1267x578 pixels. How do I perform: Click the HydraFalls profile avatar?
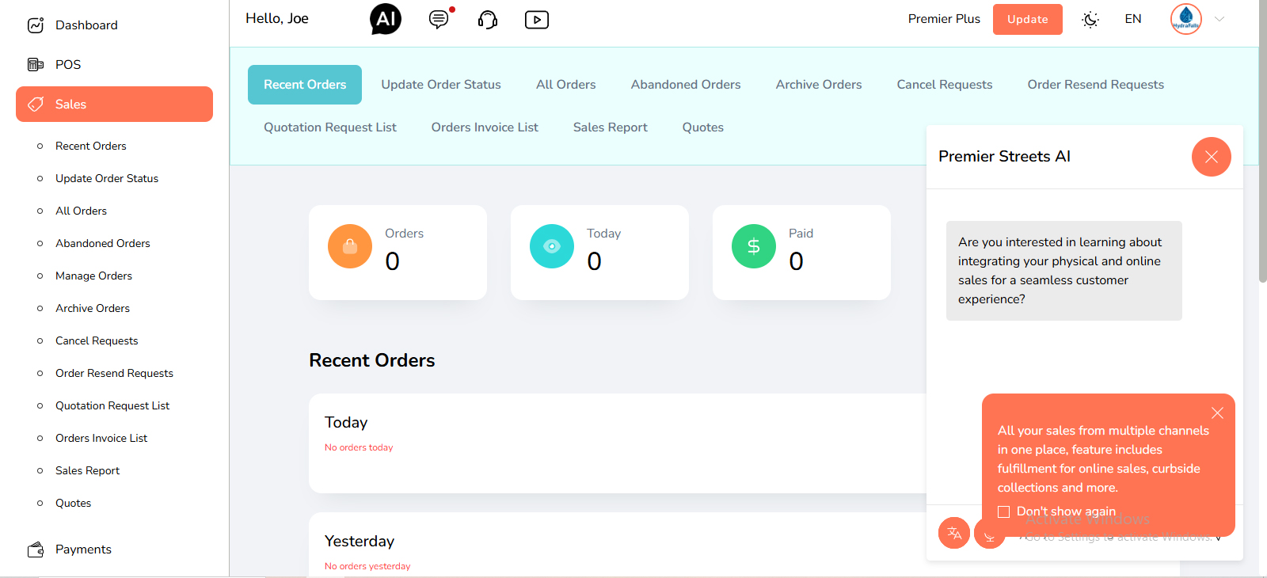pyautogui.click(x=1186, y=19)
